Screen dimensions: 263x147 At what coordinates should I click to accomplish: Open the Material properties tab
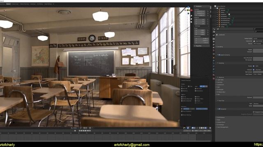tap(214, 75)
